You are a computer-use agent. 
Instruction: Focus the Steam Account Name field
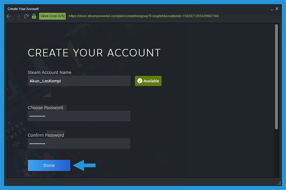pyautogui.click(x=79, y=81)
